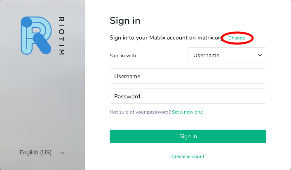Click the matrix.org server name text
This screenshot has width=291, height=170.
point(210,37)
